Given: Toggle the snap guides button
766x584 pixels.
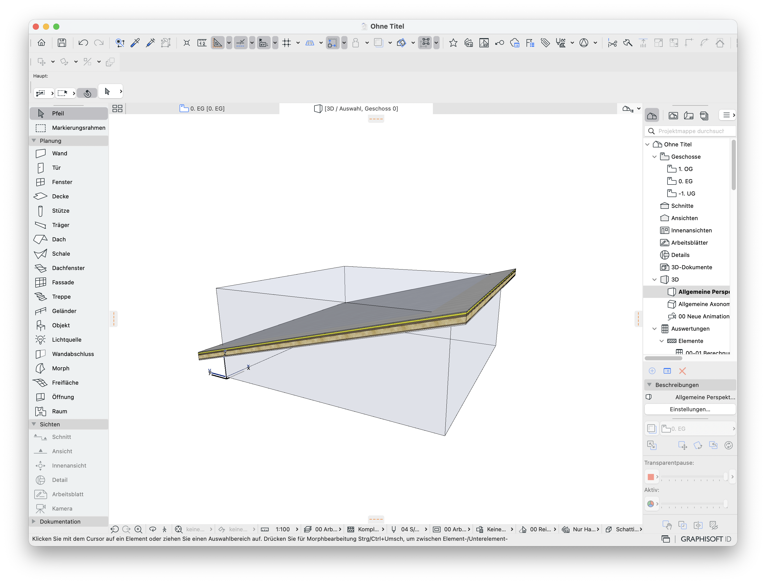Looking at the screenshot, I should tap(240, 43).
